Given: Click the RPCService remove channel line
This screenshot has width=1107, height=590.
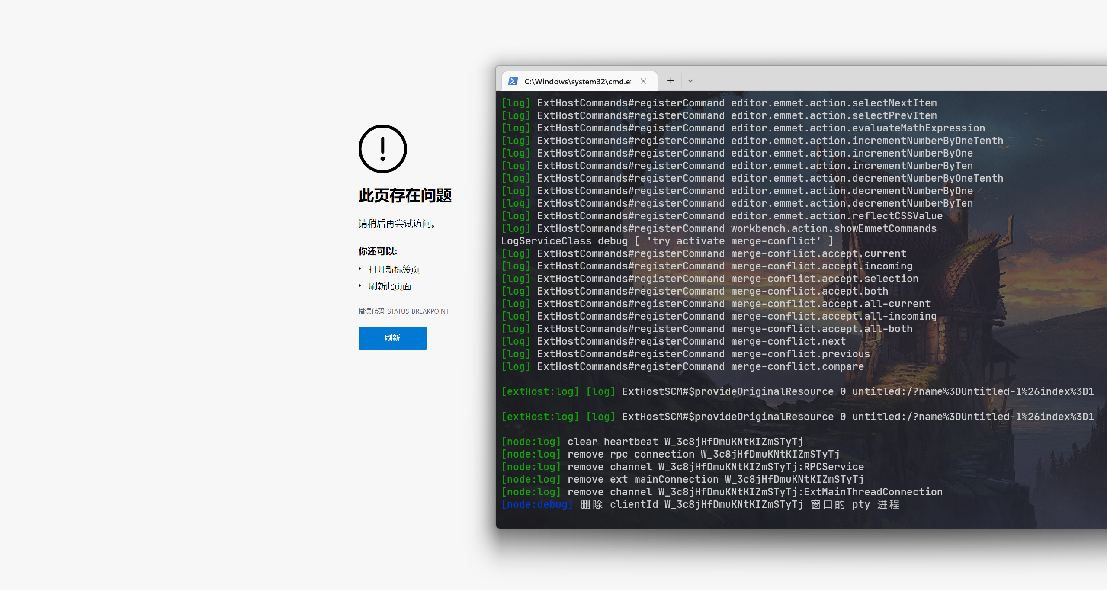Looking at the screenshot, I should [682, 467].
